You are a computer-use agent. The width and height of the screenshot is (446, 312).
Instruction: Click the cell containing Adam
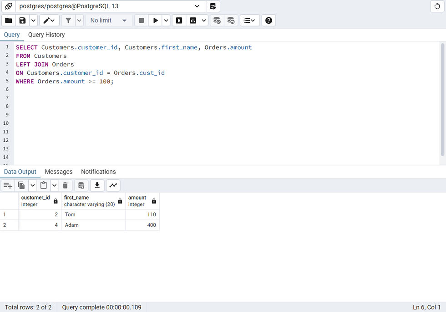click(x=93, y=225)
